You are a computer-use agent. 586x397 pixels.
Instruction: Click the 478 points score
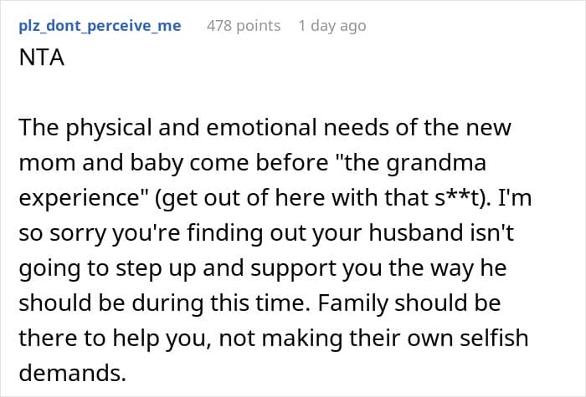pos(244,26)
